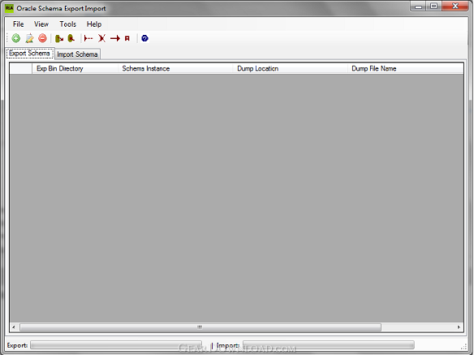This screenshot has height=355, width=474.
Task: Open the View menu
Action: (41, 24)
